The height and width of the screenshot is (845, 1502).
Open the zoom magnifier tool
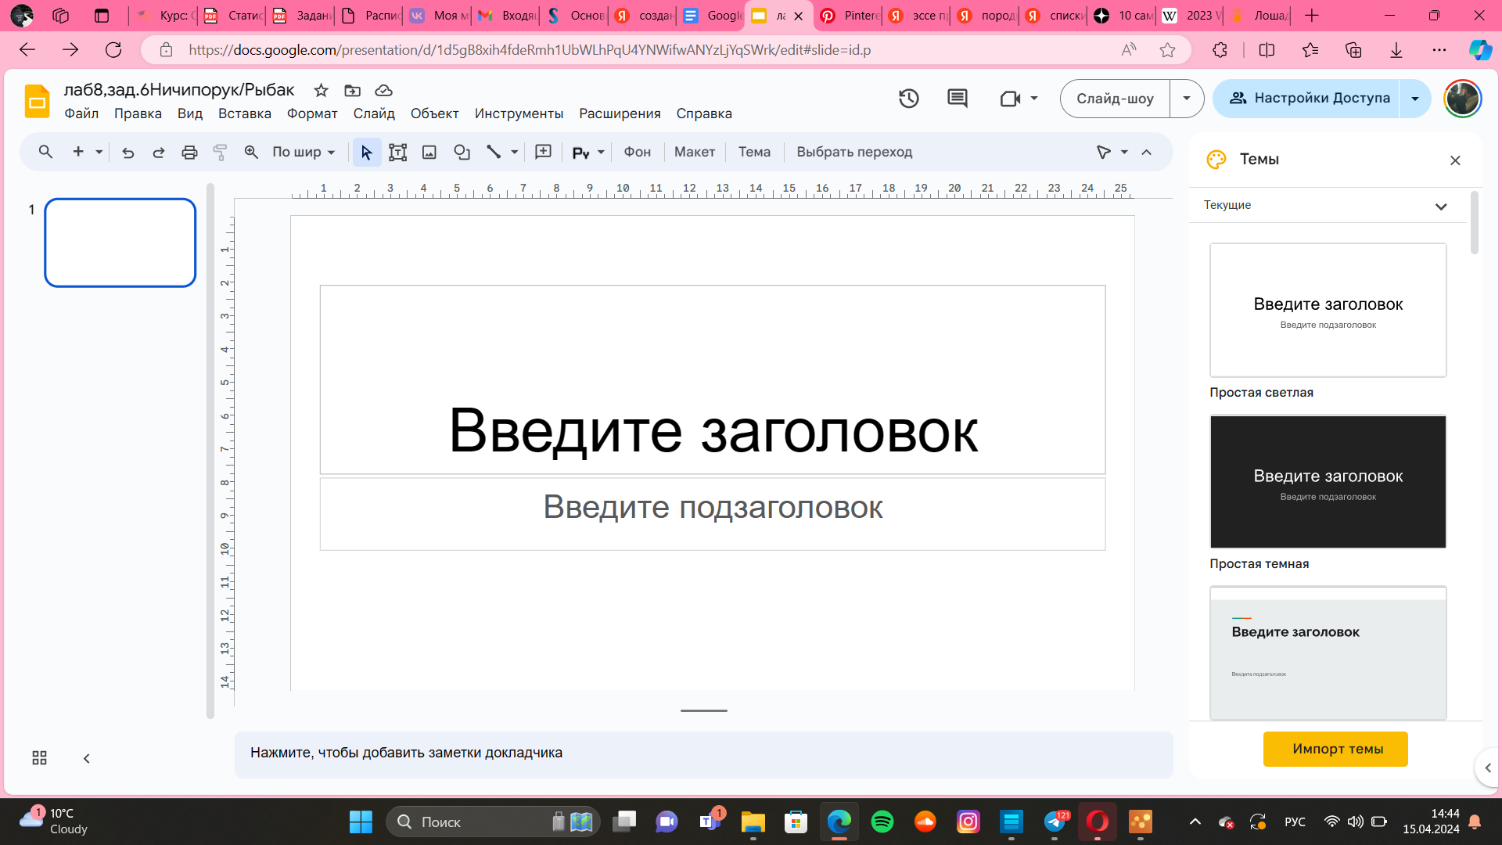[251, 152]
